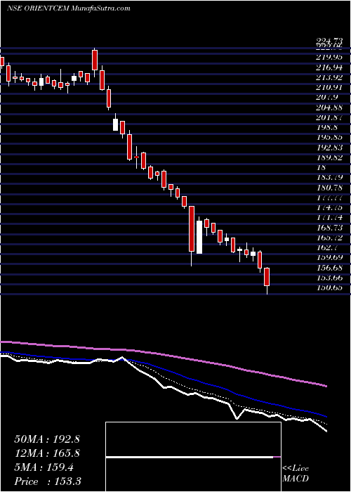
Task: Click the blue 12MA line
Action: point(163,369)
